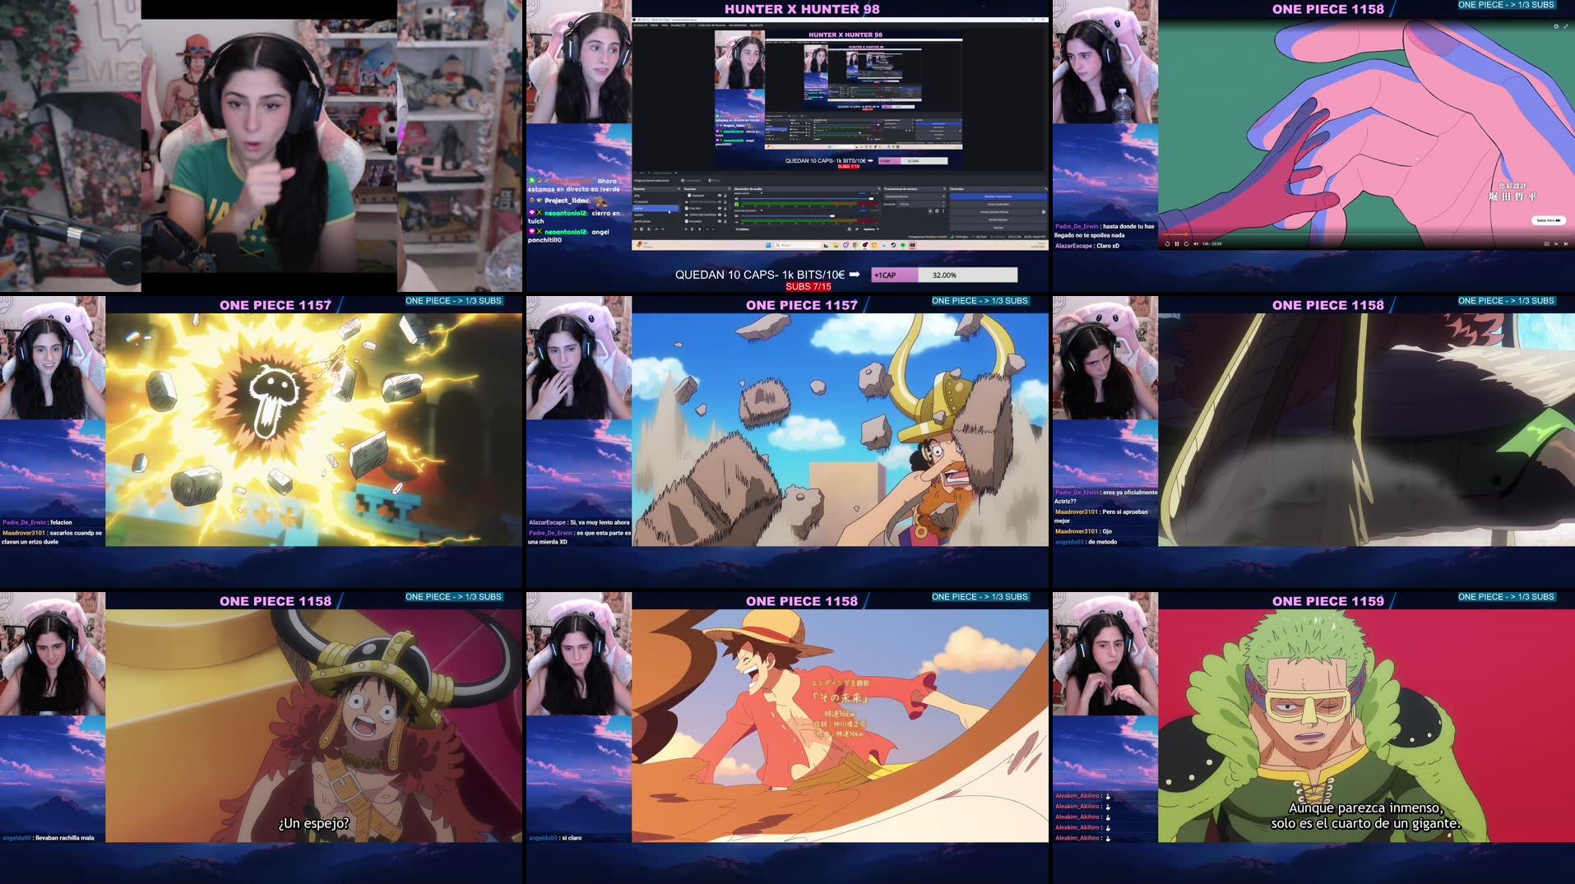Click the video progress bar handle
This screenshot has height=884, width=1575.
1186,234
